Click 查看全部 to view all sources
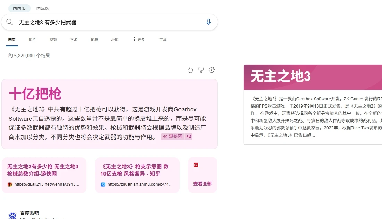 [x=202, y=184]
